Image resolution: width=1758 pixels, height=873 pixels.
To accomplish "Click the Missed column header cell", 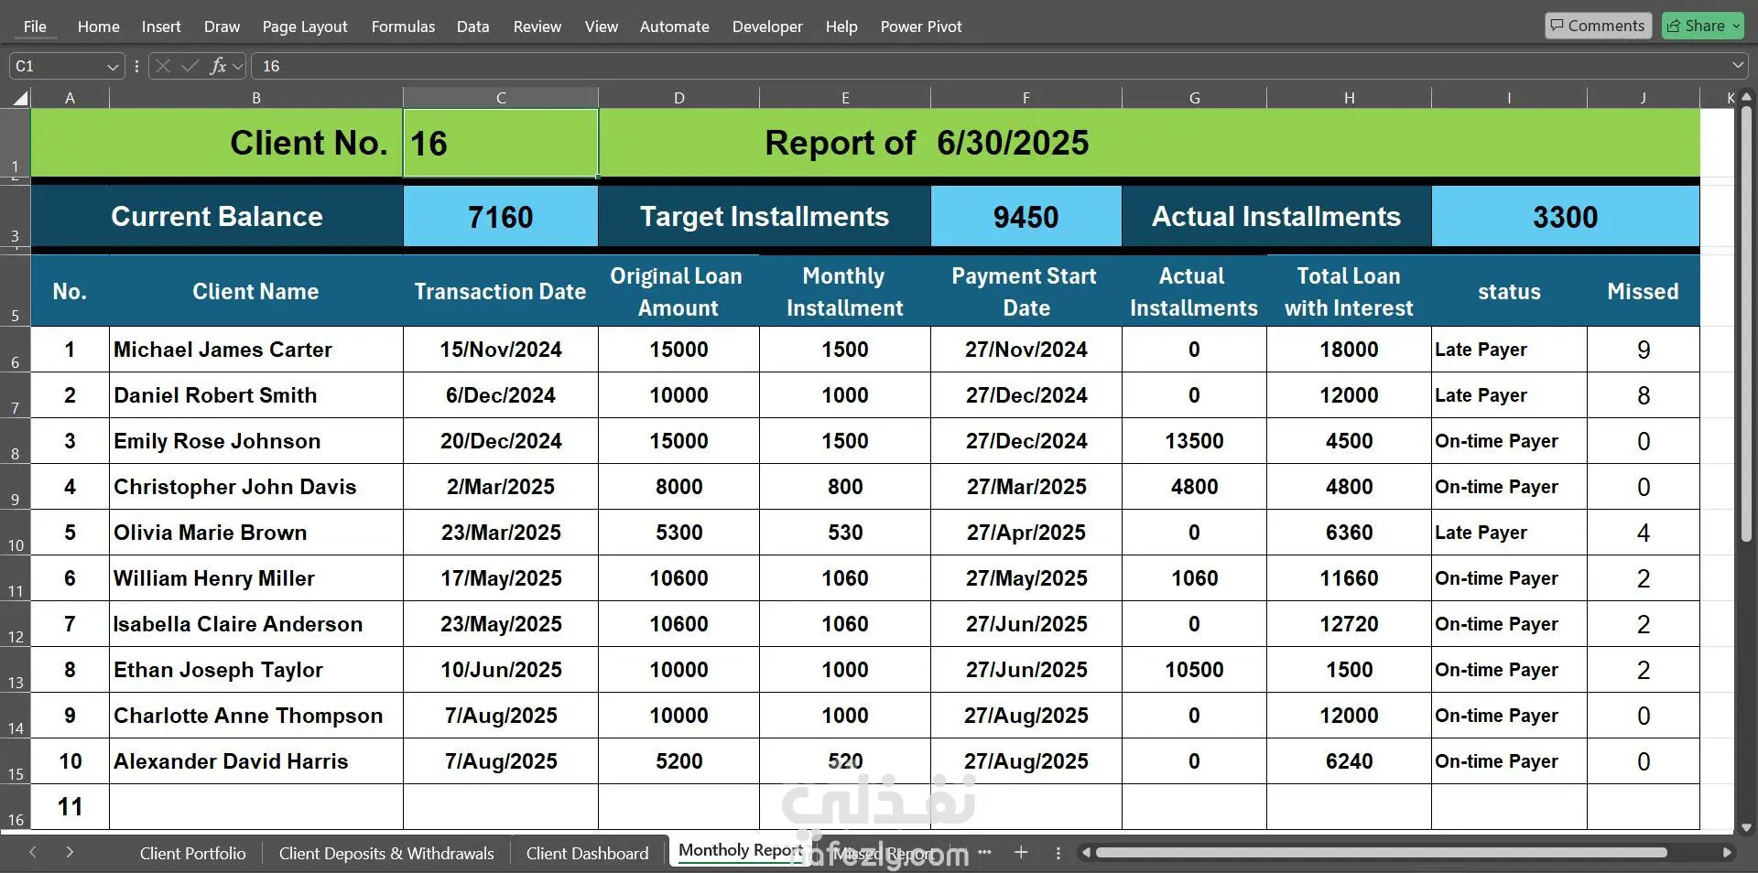I will click(x=1643, y=291).
